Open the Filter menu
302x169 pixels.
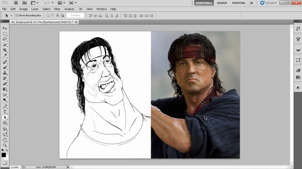coord(57,9)
